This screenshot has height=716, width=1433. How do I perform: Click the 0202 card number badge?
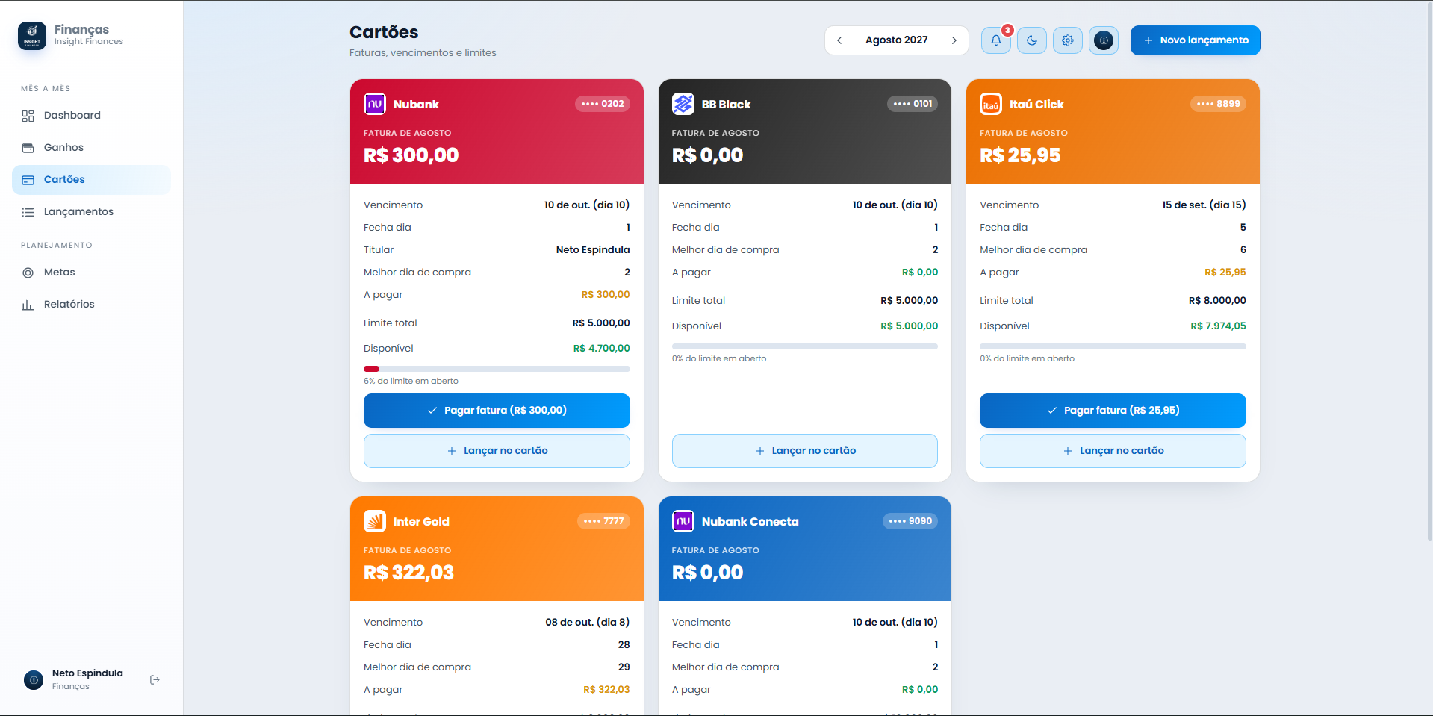[x=603, y=104]
